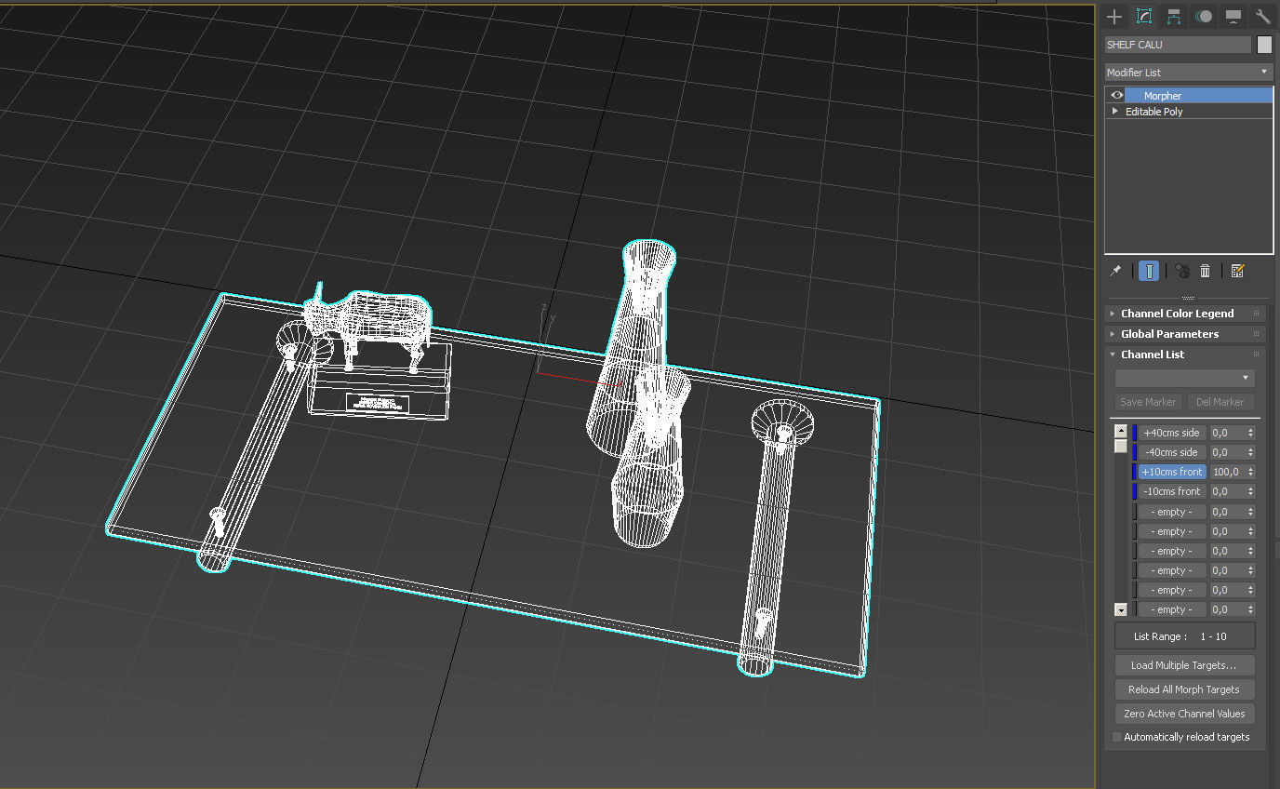Viewport: 1280px width, 789px height.
Task: Open the marker dropdown in Channel List
Action: point(1185,378)
